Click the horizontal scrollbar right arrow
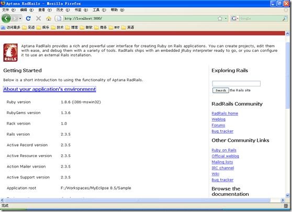The height and width of the screenshot is (212, 292). [283, 200]
